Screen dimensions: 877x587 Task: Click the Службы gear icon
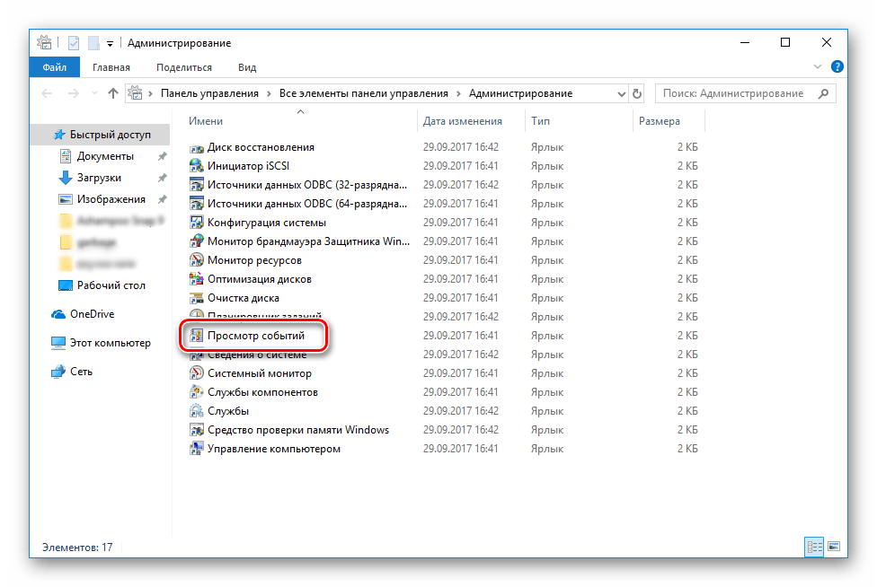pos(197,411)
